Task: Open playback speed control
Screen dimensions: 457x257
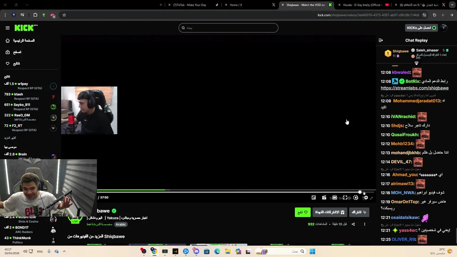Action: coord(355,197)
